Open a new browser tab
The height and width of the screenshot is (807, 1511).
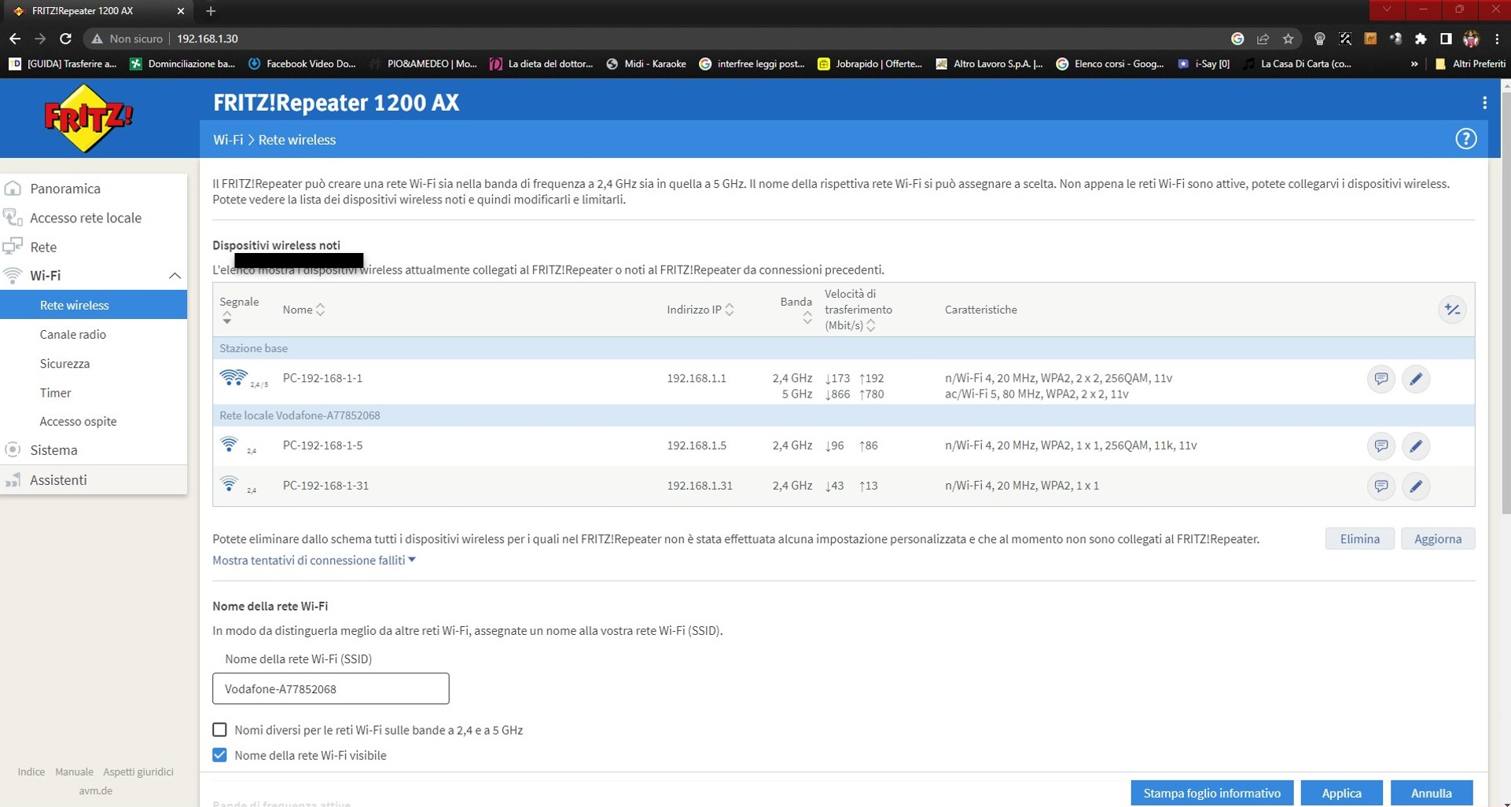211,11
